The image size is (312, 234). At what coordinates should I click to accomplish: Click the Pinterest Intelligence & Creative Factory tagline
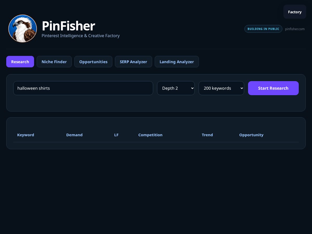[x=81, y=36]
